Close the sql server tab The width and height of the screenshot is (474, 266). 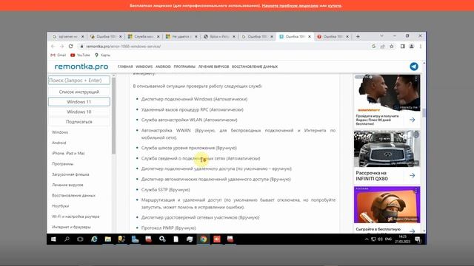coord(82,36)
